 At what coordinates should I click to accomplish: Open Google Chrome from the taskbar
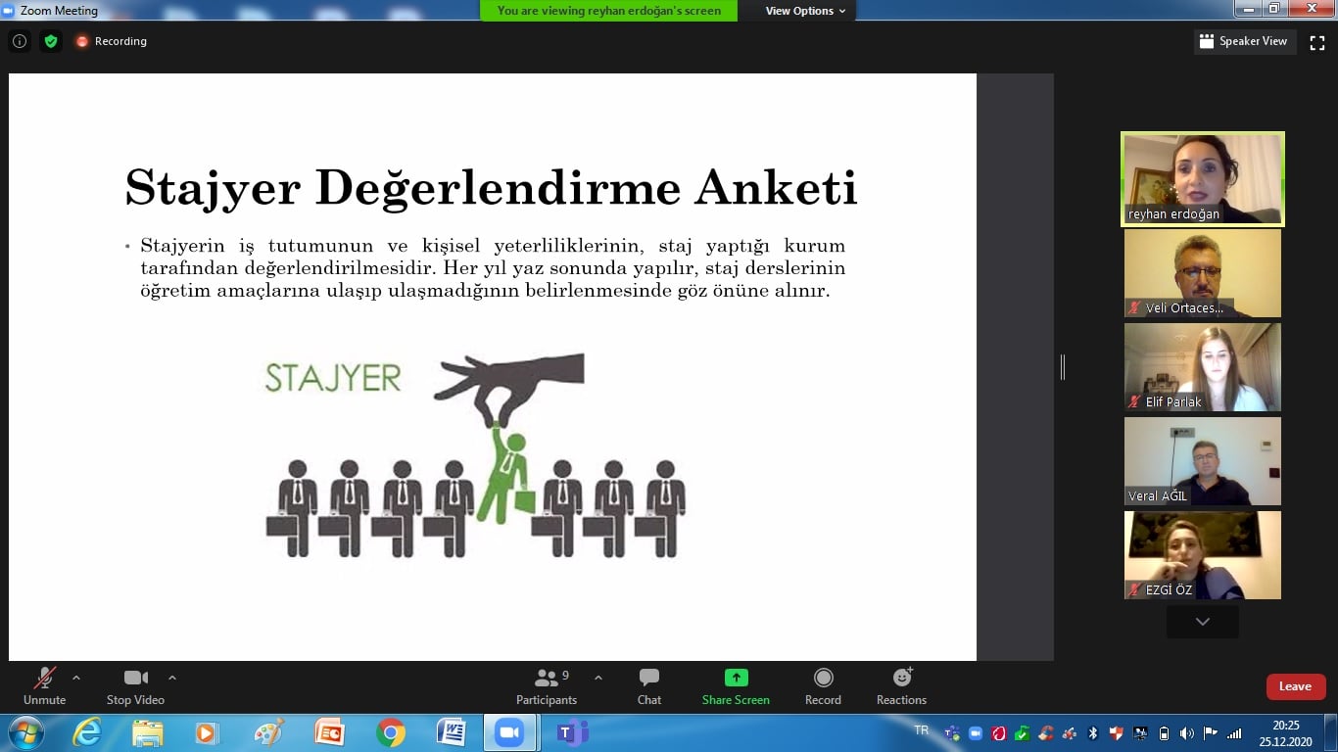[x=390, y=732]
